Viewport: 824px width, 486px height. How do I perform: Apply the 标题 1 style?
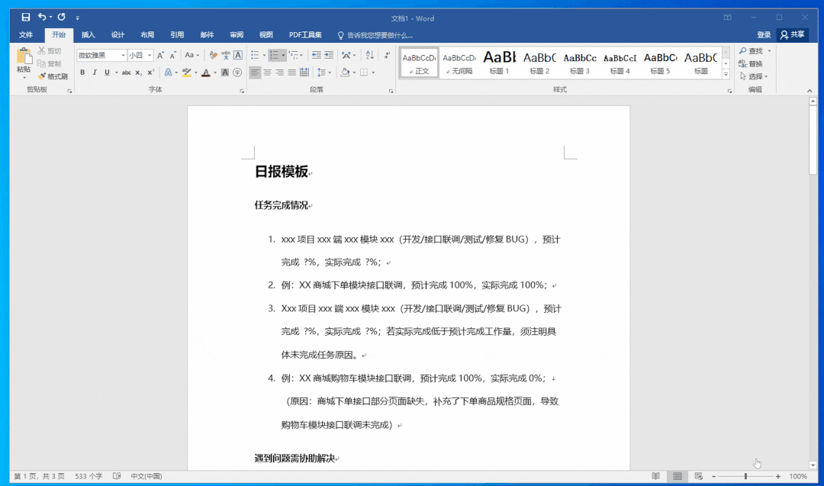tap(499, 62)
